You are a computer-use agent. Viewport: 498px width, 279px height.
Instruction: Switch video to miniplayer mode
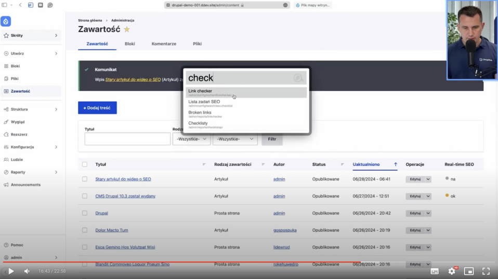[469, 271]
